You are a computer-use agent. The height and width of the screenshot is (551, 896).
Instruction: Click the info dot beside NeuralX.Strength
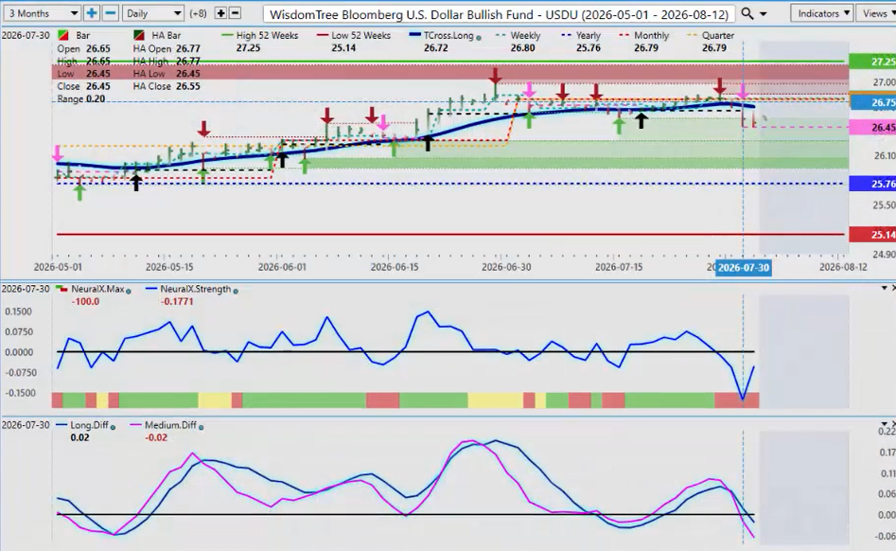click(236, 291)
